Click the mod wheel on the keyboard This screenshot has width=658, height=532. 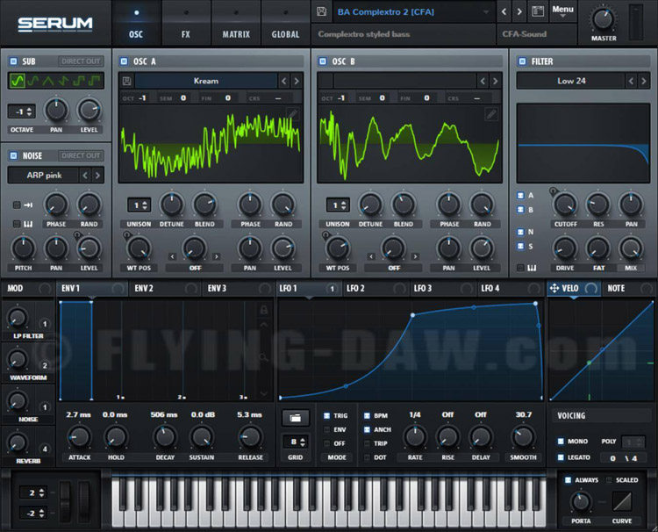pyautogui.click(x=84, y=501)
